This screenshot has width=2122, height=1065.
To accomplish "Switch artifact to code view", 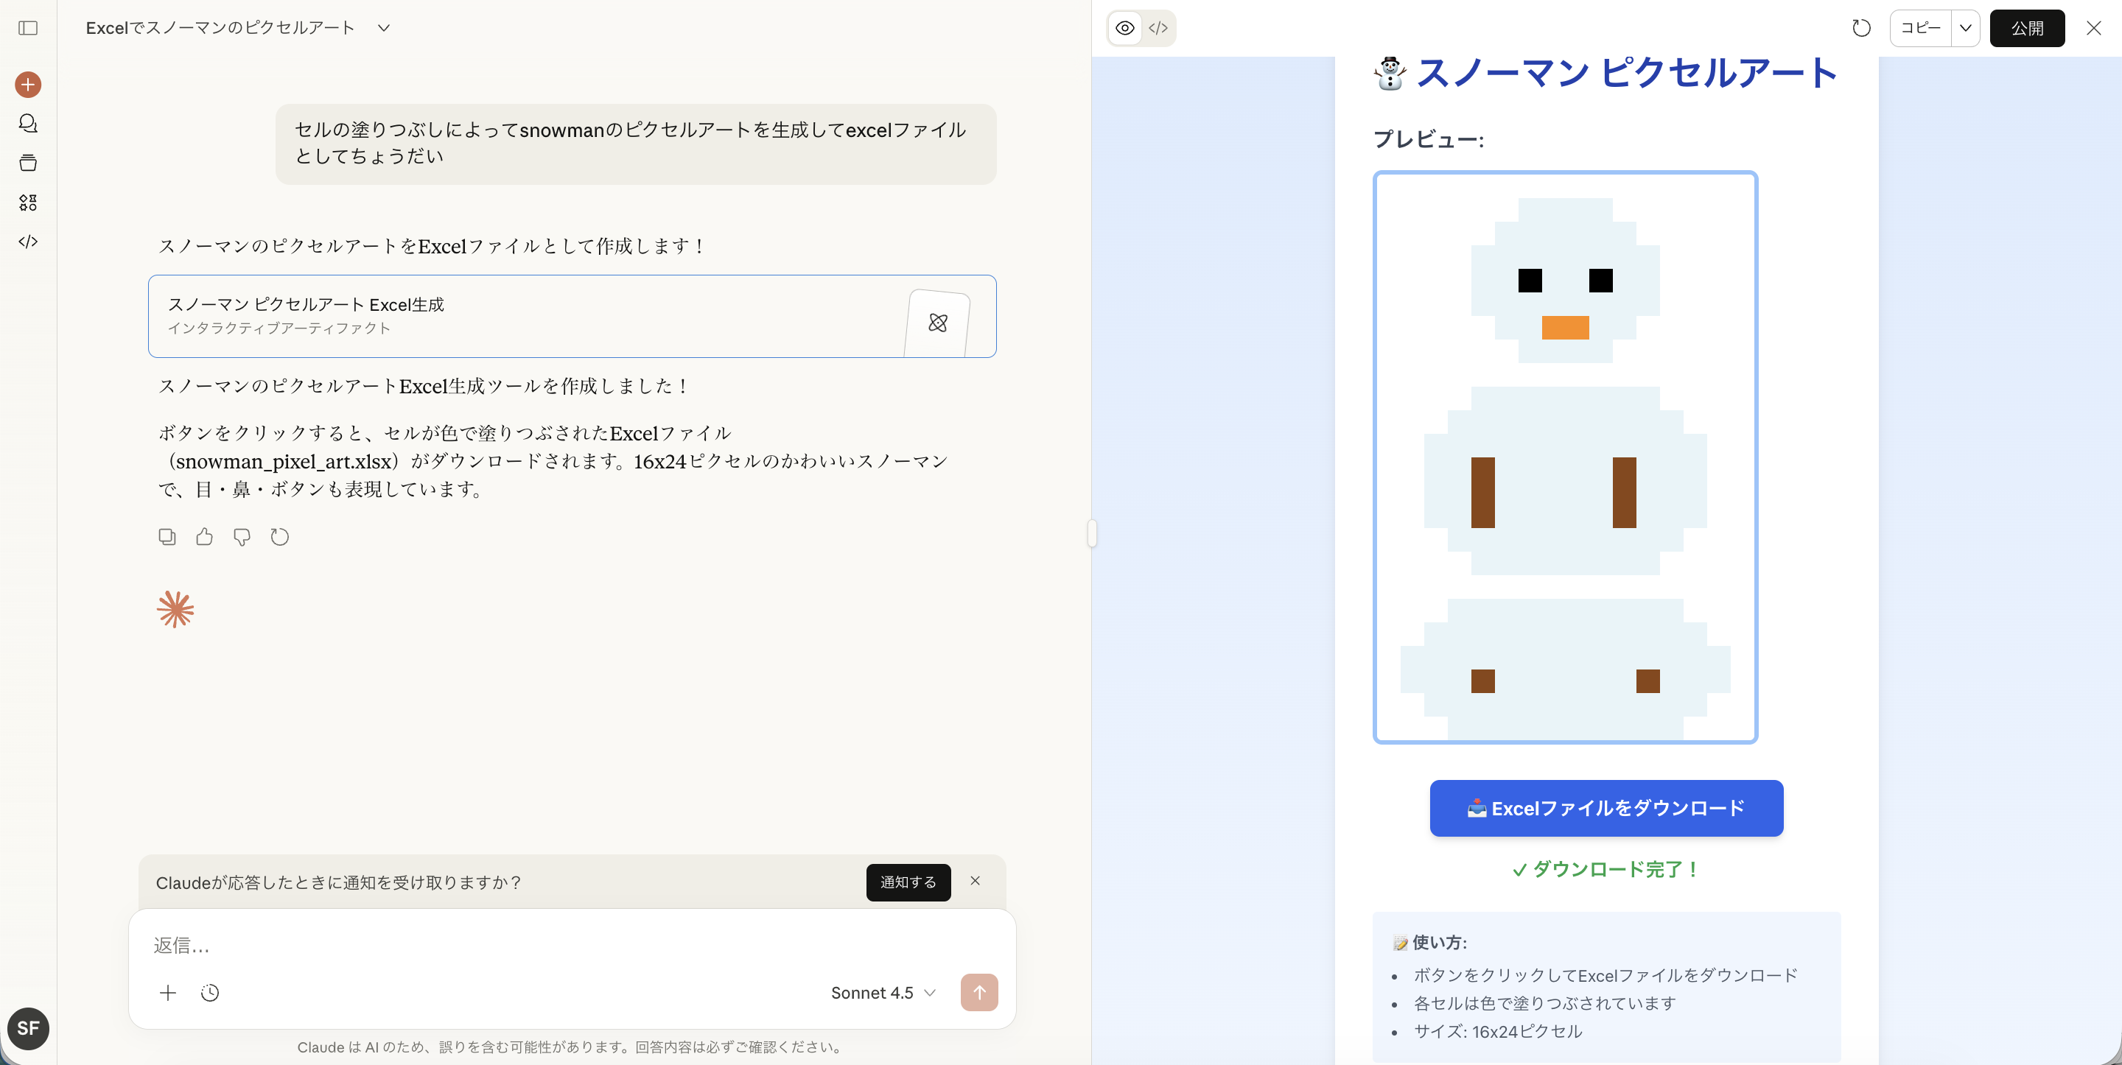I will [1158, 28].
